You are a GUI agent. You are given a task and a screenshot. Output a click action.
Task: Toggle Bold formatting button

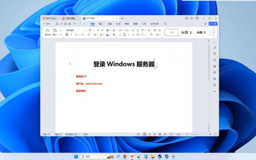(x=67, y=35)
